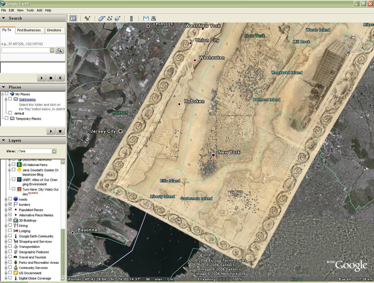Uncheck the 3D Buildings checkbox
Image resolution: width=374 pixels, height=283 pixels.
point(10,220)
